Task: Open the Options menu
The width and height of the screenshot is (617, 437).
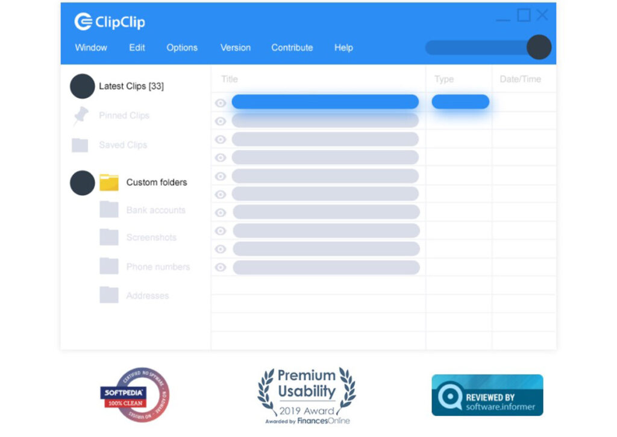Action: pos(182,48)
